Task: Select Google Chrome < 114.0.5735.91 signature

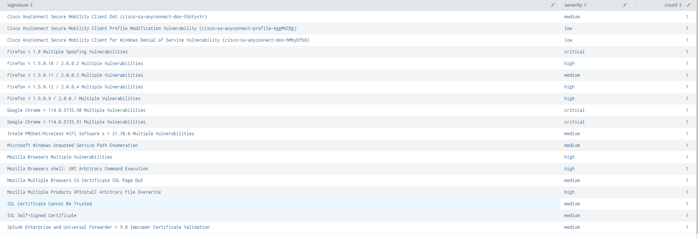Action: point(76,122)
